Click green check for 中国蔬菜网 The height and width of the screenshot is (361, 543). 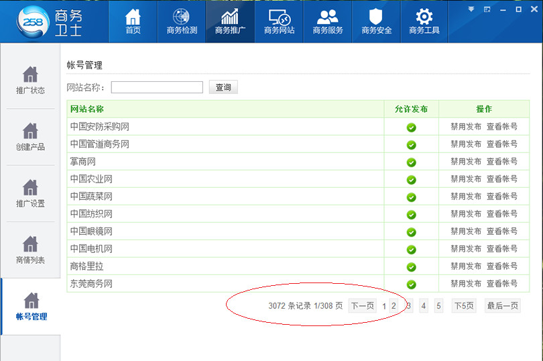click(x=412, y=197)
